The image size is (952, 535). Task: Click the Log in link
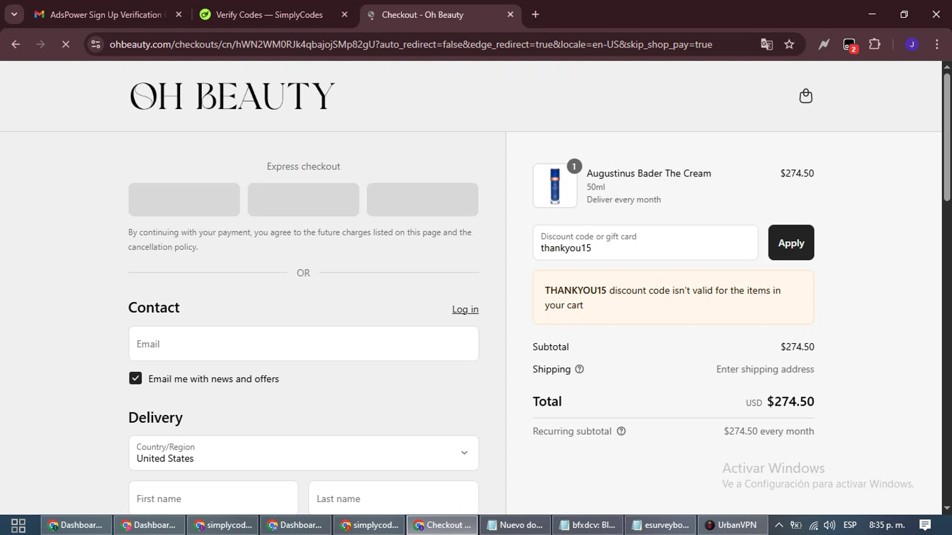click(x=465, y=309)
